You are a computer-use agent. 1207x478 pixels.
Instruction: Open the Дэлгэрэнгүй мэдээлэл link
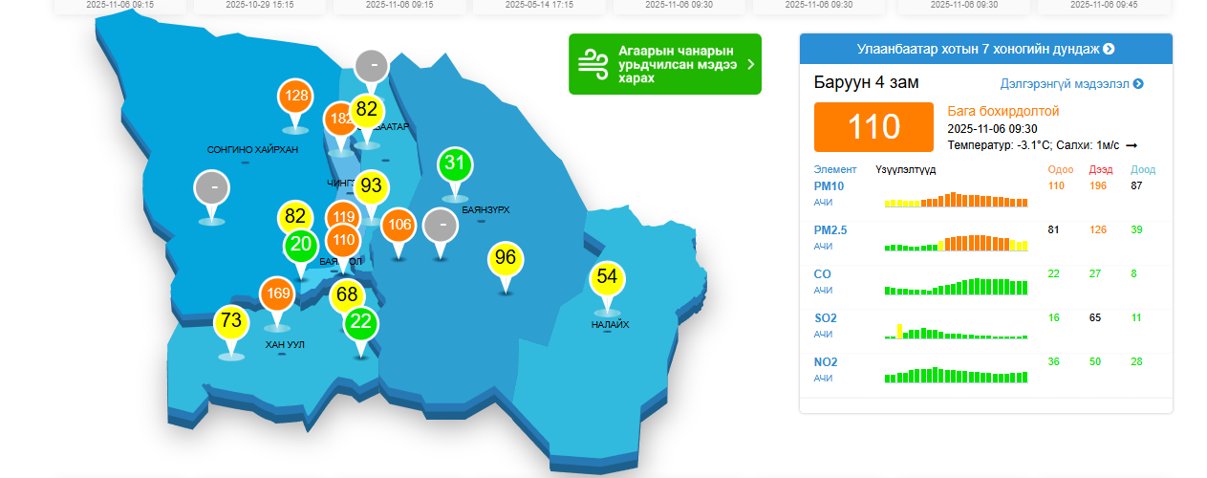pyautogui.click(x=1071, y=84)
